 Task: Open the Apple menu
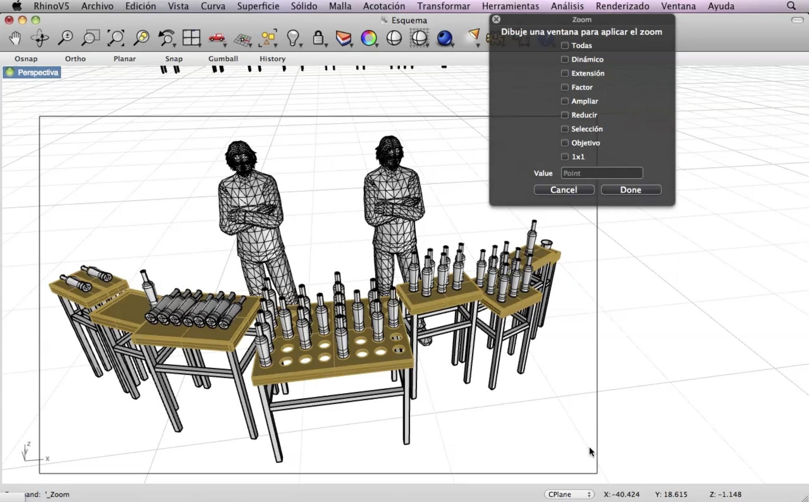click(x=17, y=6)
